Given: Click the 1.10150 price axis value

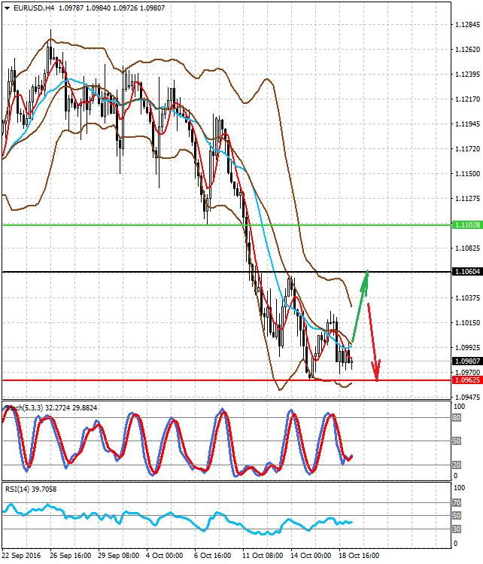Looking at the screenshot, I should click(467, 322).
